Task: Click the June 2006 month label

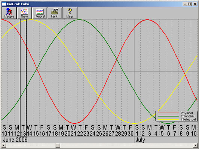Action: click(15, 140)
